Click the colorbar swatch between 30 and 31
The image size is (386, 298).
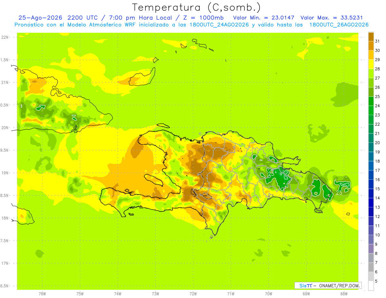(x=371, y=46)
